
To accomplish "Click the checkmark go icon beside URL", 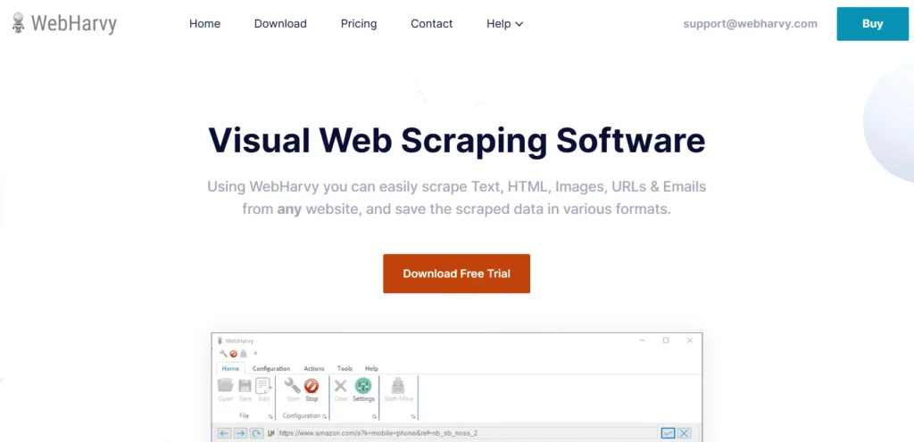I will coord(668,433).
